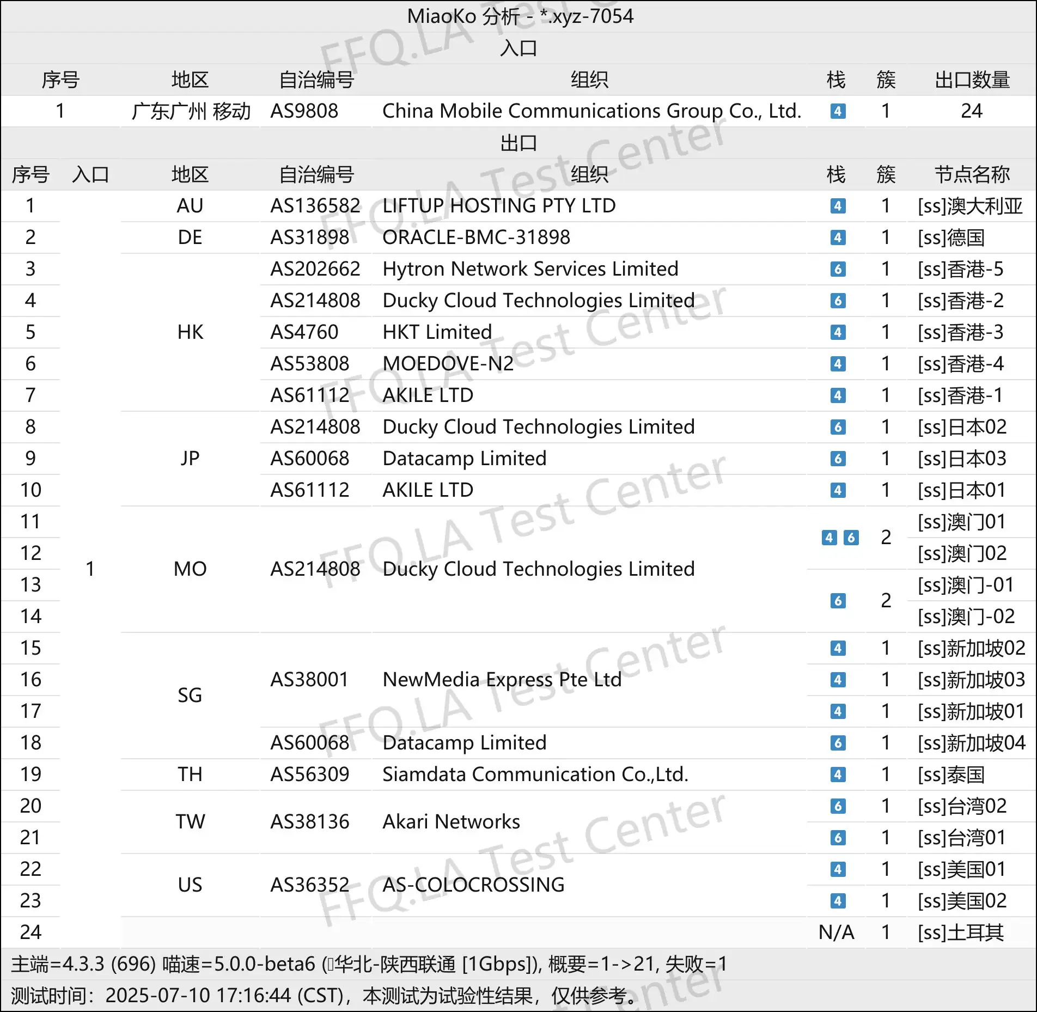Image resolution: width=1037 pixels, height=1012 pixels.
Task: Click the IPv4 badge in the 澳大利亚 row
Action: pos(838,206)
